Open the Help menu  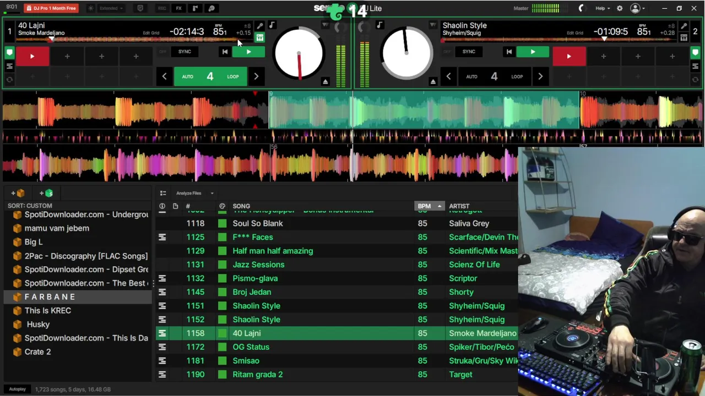point(603,8)
